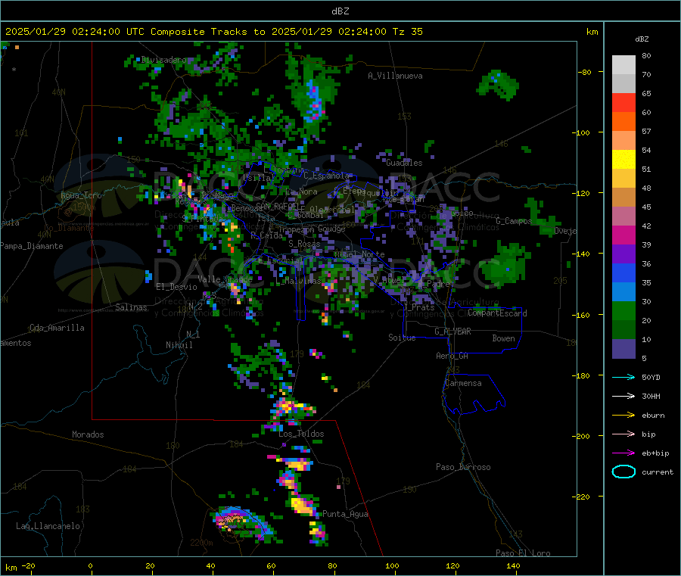Pick the bright yellow 51-54 dBZ swatch
Viewport: 681px width, 576px height.
pyautogui.click(x=623, y=160)
